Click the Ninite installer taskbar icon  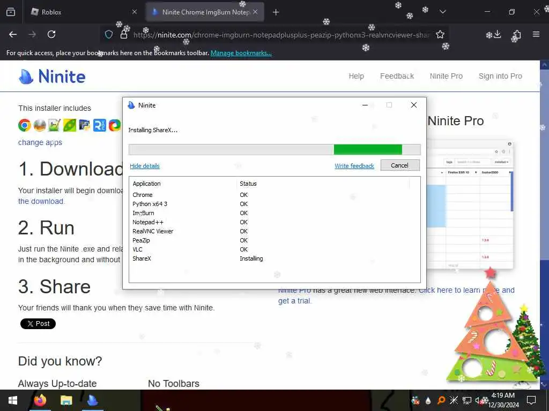tap(92, 400)
